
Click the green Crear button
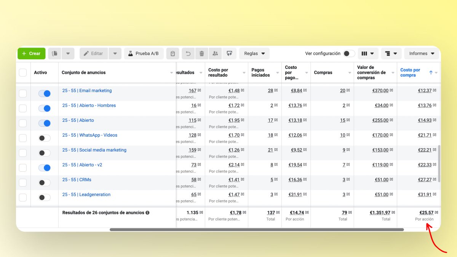[x=31, y=54]
